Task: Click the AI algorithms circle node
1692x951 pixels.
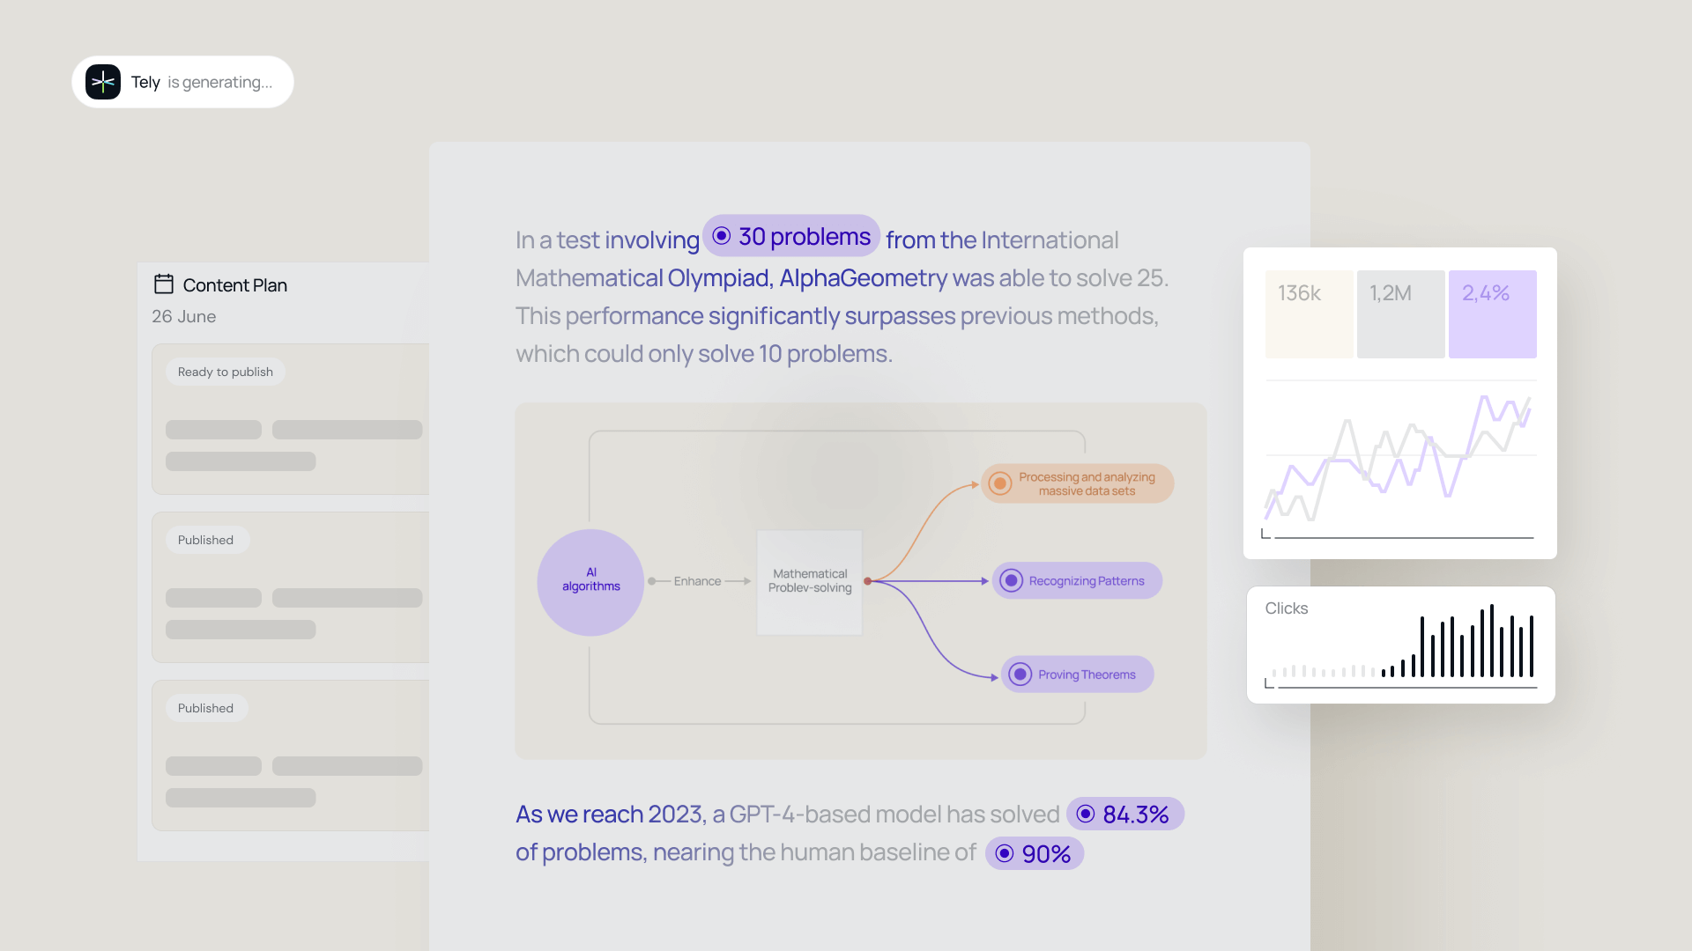Action: coord(590,582)
